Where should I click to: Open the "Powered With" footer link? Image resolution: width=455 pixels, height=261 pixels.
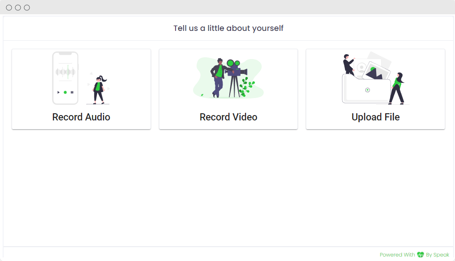[x=397, y=255]
